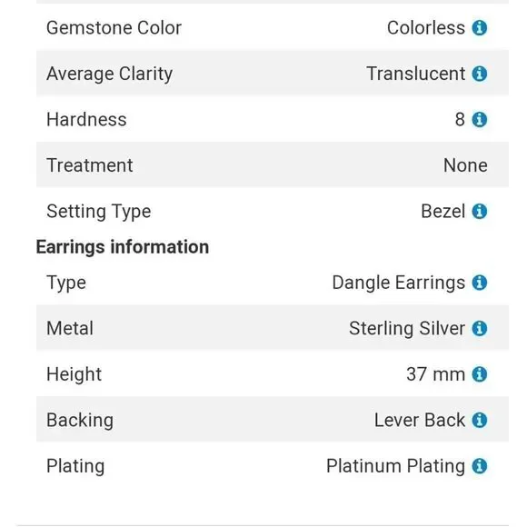
Task: Select the Treatment row value None
Action: pos(465,165)
